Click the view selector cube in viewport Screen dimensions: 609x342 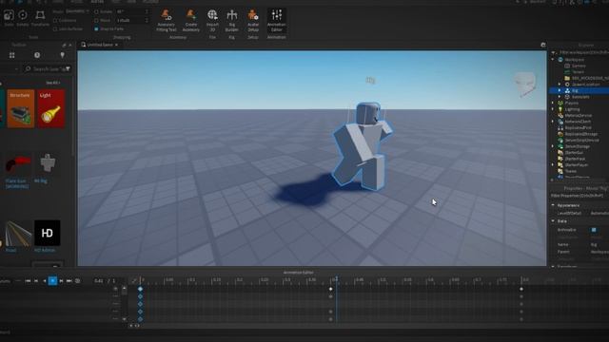525,84
